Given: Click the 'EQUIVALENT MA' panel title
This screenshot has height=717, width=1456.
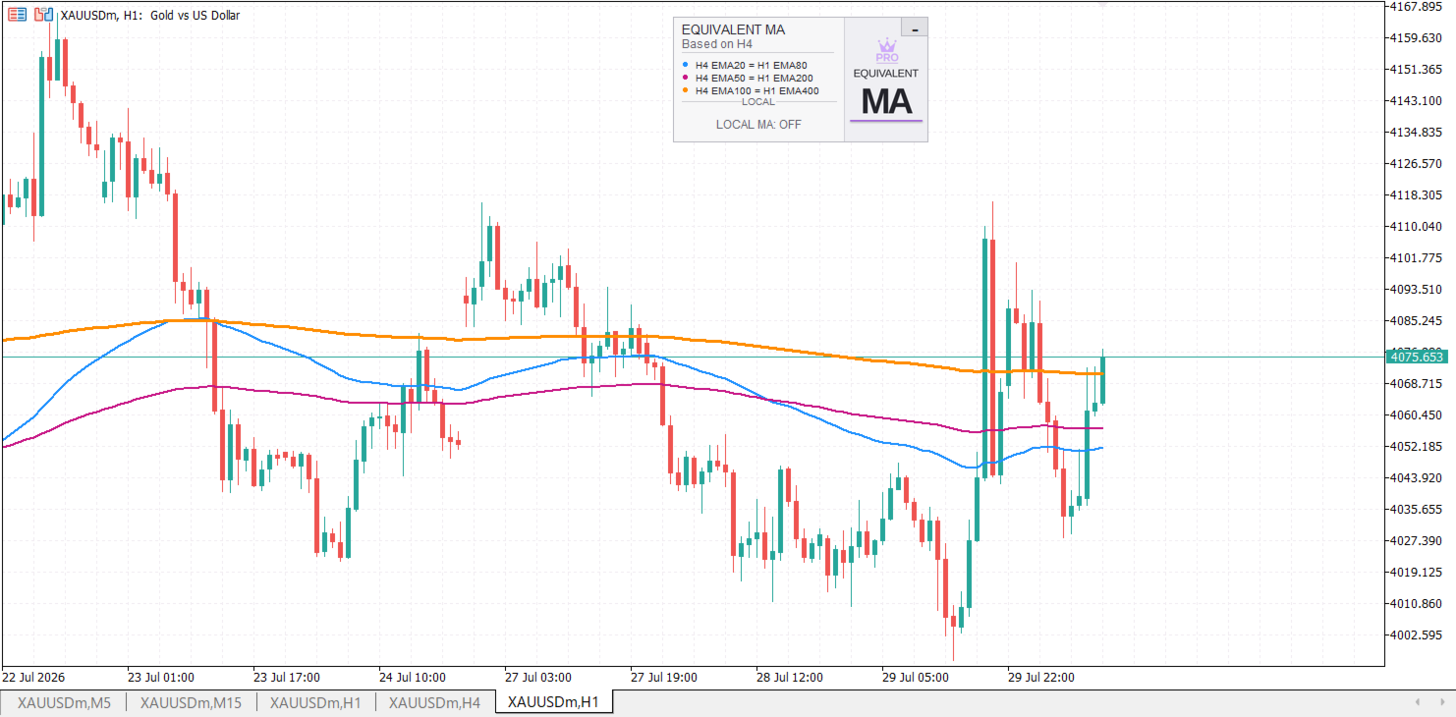Looking at the screenshot, I should pyautogui.click(x=733, y=29).
